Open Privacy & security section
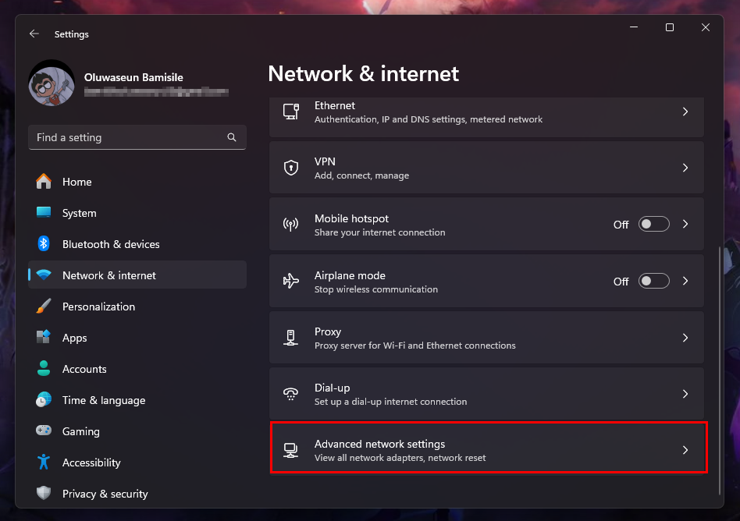 tap(105, 494)
